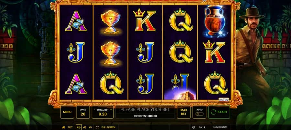
Task: Click the Novomatic logo
Action: [220, 127]
